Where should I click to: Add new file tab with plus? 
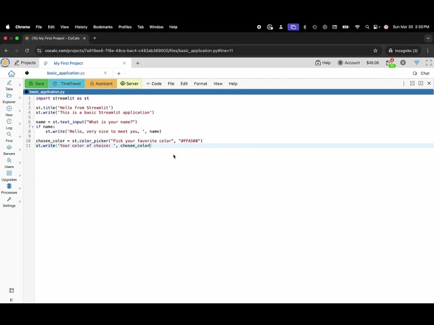(x=119, y=73)
